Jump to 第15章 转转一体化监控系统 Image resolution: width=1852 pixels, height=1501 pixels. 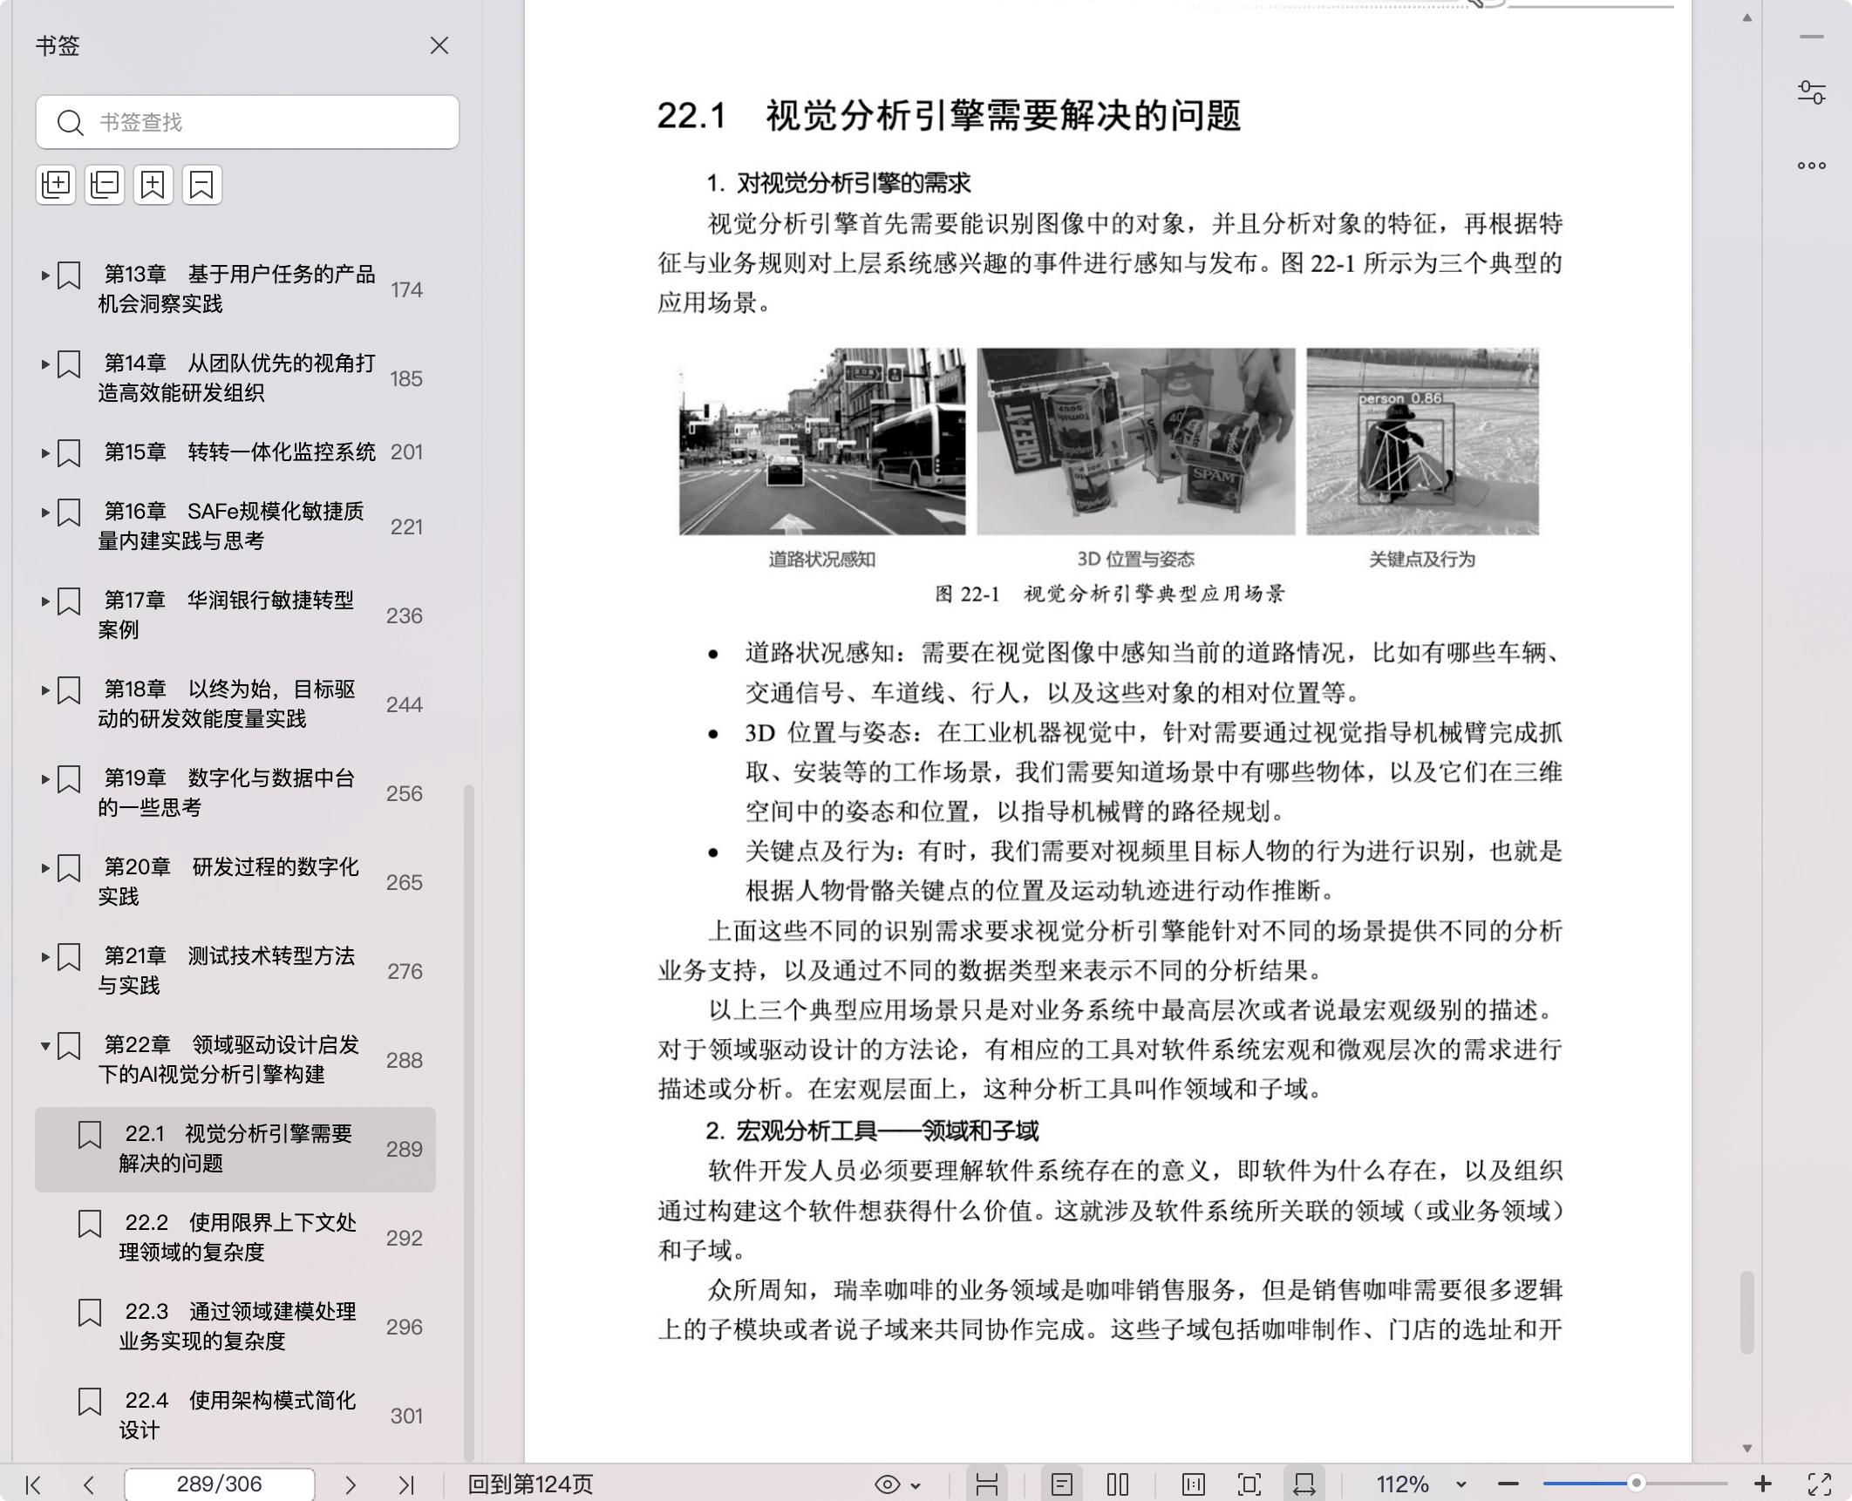point(240,452)
